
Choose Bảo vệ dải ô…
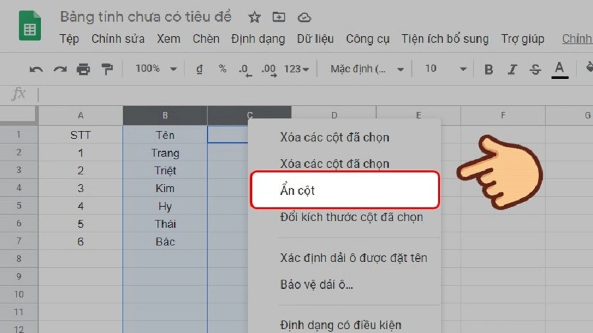pyautogui.click(x=316, y=285)
